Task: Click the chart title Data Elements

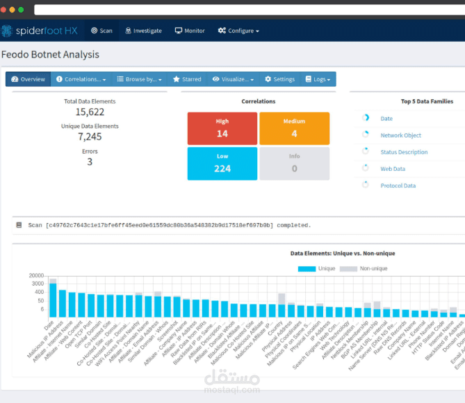Action: pos(343,253)
